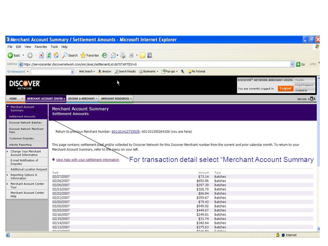Open the Merchant Resources tab

click(116, 98)
